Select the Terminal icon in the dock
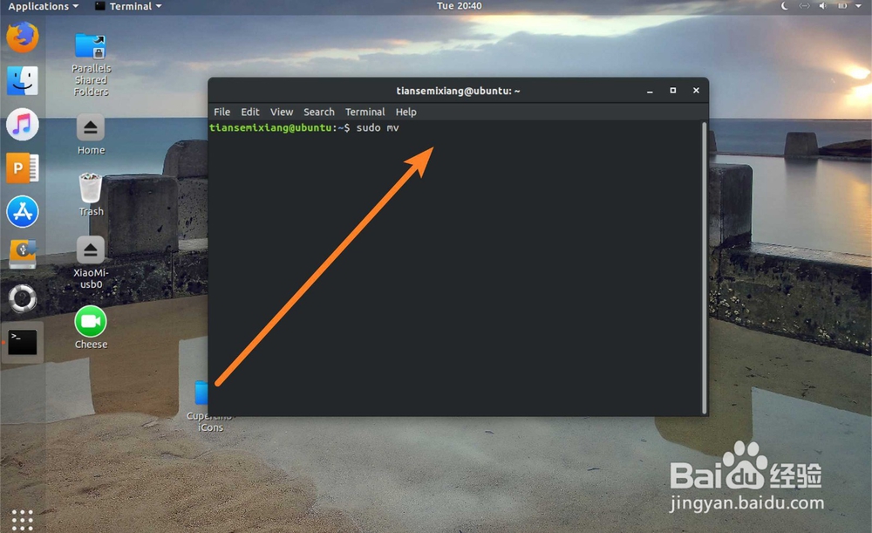This screenshot has width=872, height=533. click(x=23, y=342)
